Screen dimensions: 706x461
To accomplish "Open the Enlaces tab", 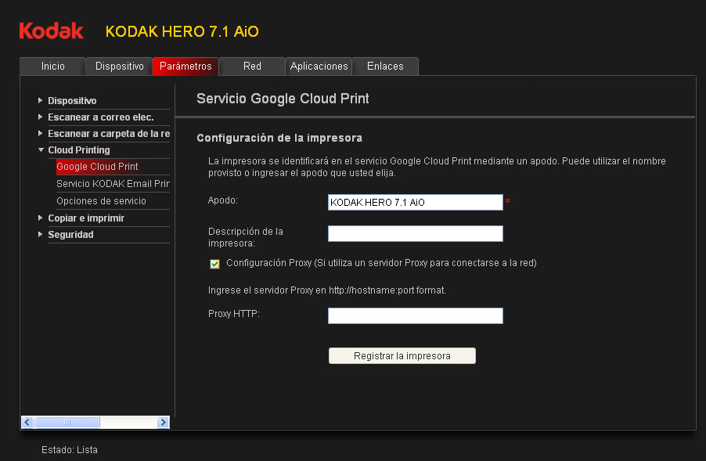I will pyautogui.click(x=385, y=67).
